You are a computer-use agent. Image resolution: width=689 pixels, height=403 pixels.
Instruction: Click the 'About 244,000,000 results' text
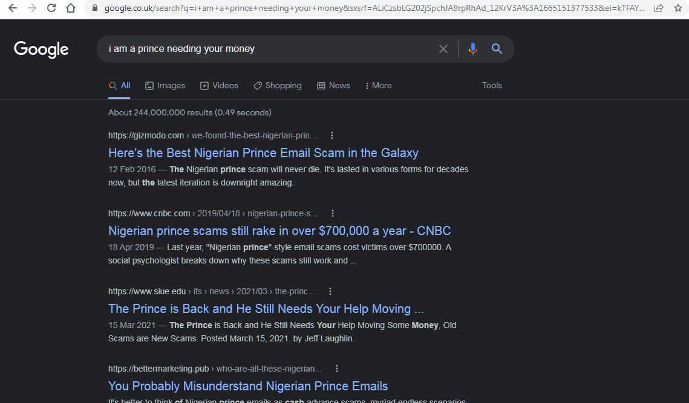[190, 113]
